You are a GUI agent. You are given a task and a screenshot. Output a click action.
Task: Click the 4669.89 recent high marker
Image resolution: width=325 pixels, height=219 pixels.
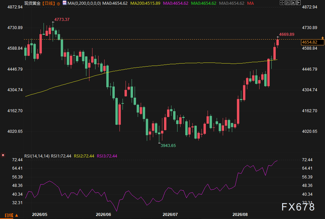click(x=287, y=34)
